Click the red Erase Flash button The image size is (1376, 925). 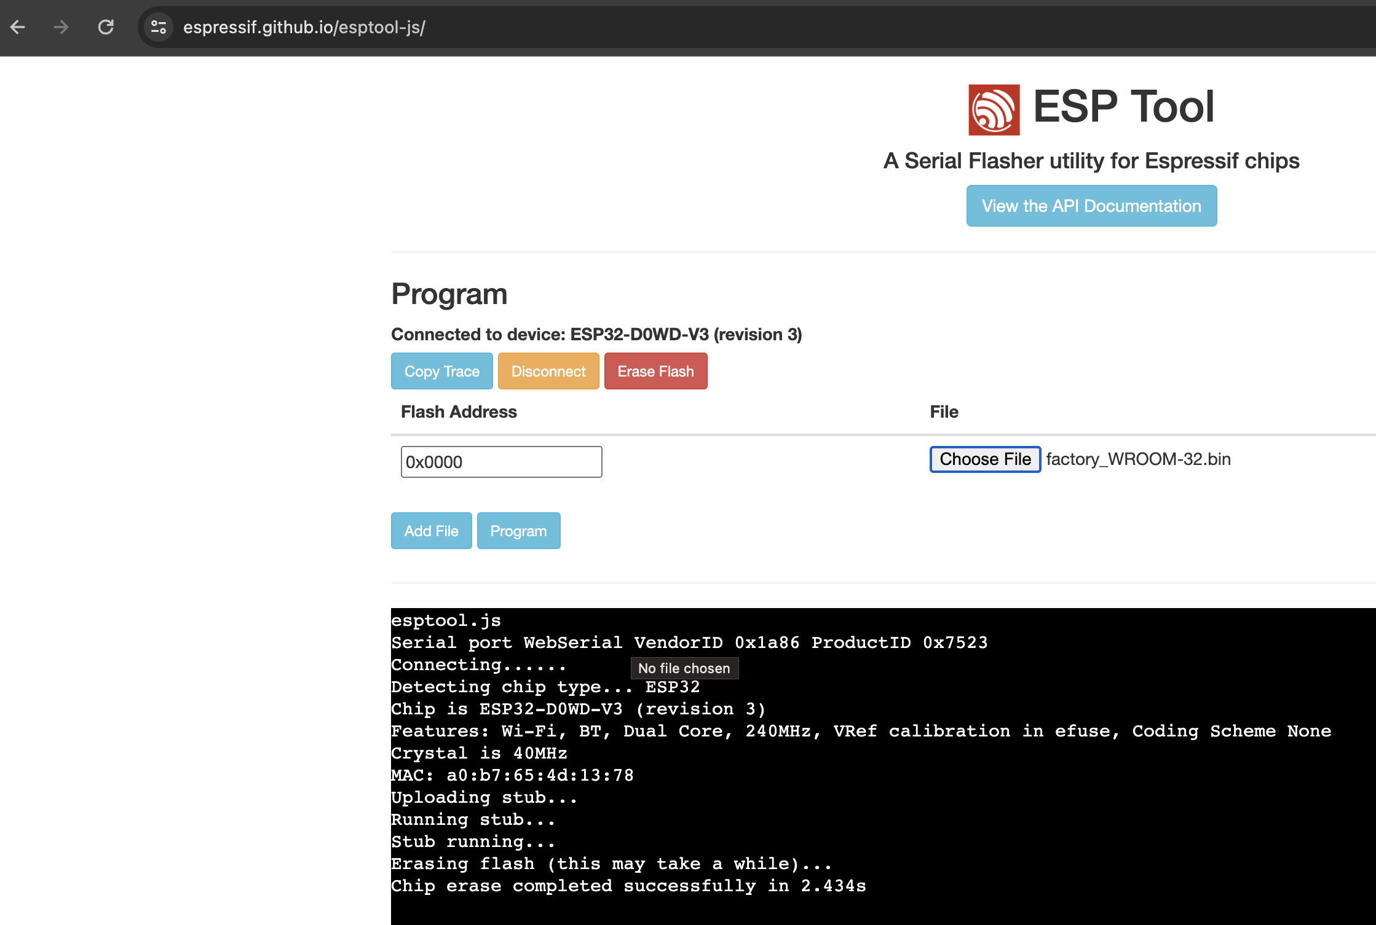click(x=655, y=371)
